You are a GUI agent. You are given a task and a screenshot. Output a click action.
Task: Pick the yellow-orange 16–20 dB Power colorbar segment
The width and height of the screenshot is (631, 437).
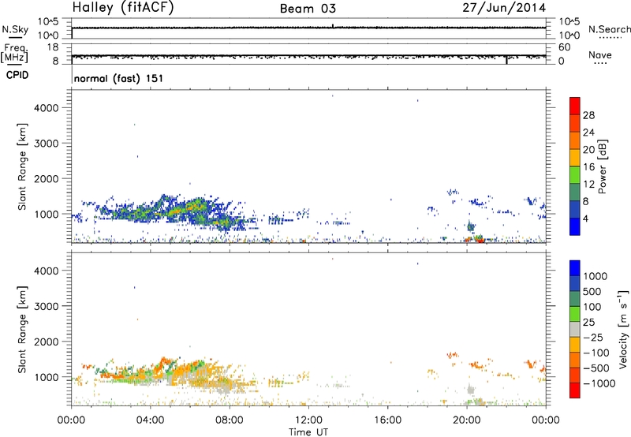(575, 158)
